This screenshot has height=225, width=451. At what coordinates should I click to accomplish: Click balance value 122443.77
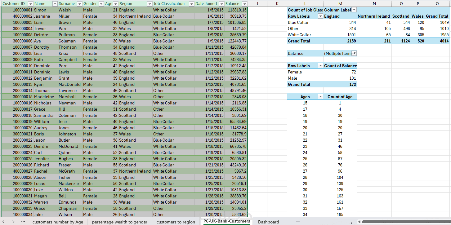click(236, 41)
